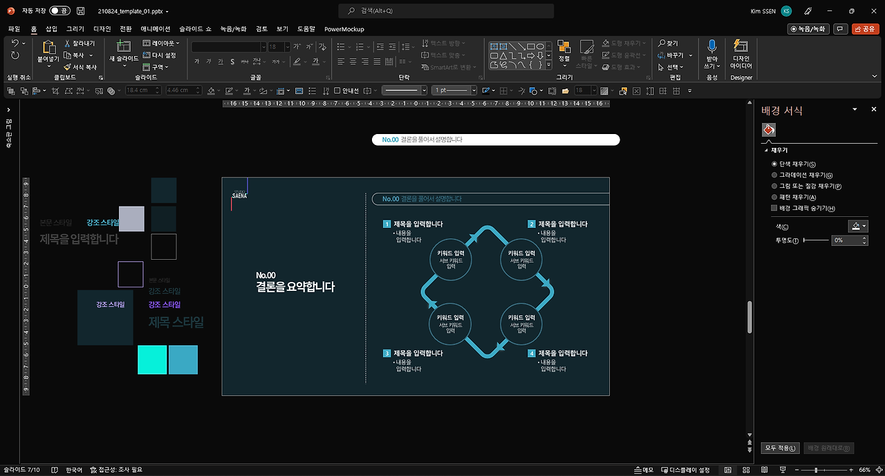
Task: Start Dictate (받아쓰기) microphone
Action: pos(712,54)
